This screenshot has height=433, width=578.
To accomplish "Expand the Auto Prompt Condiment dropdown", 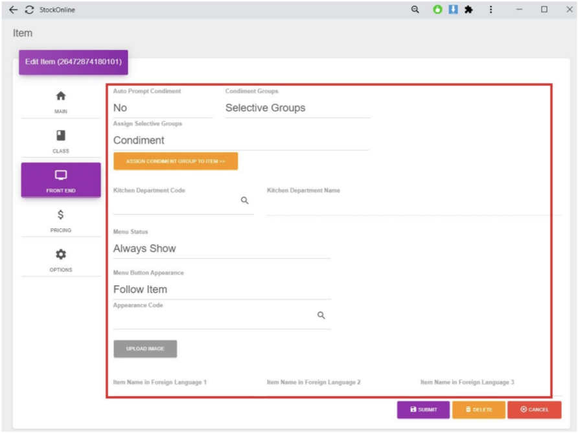I will point(162,108).
